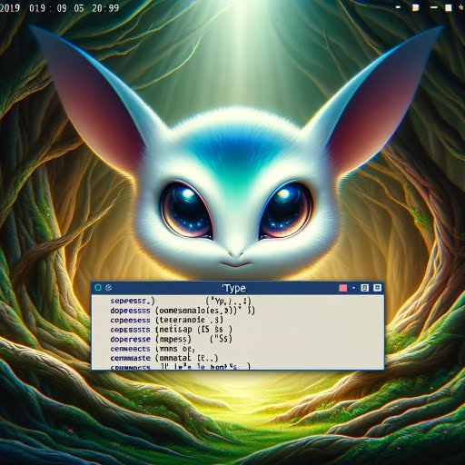Select the line 'copeesess (teeerandie'
Viewport: 465px width, 465px height.
(x=167, y=320)
